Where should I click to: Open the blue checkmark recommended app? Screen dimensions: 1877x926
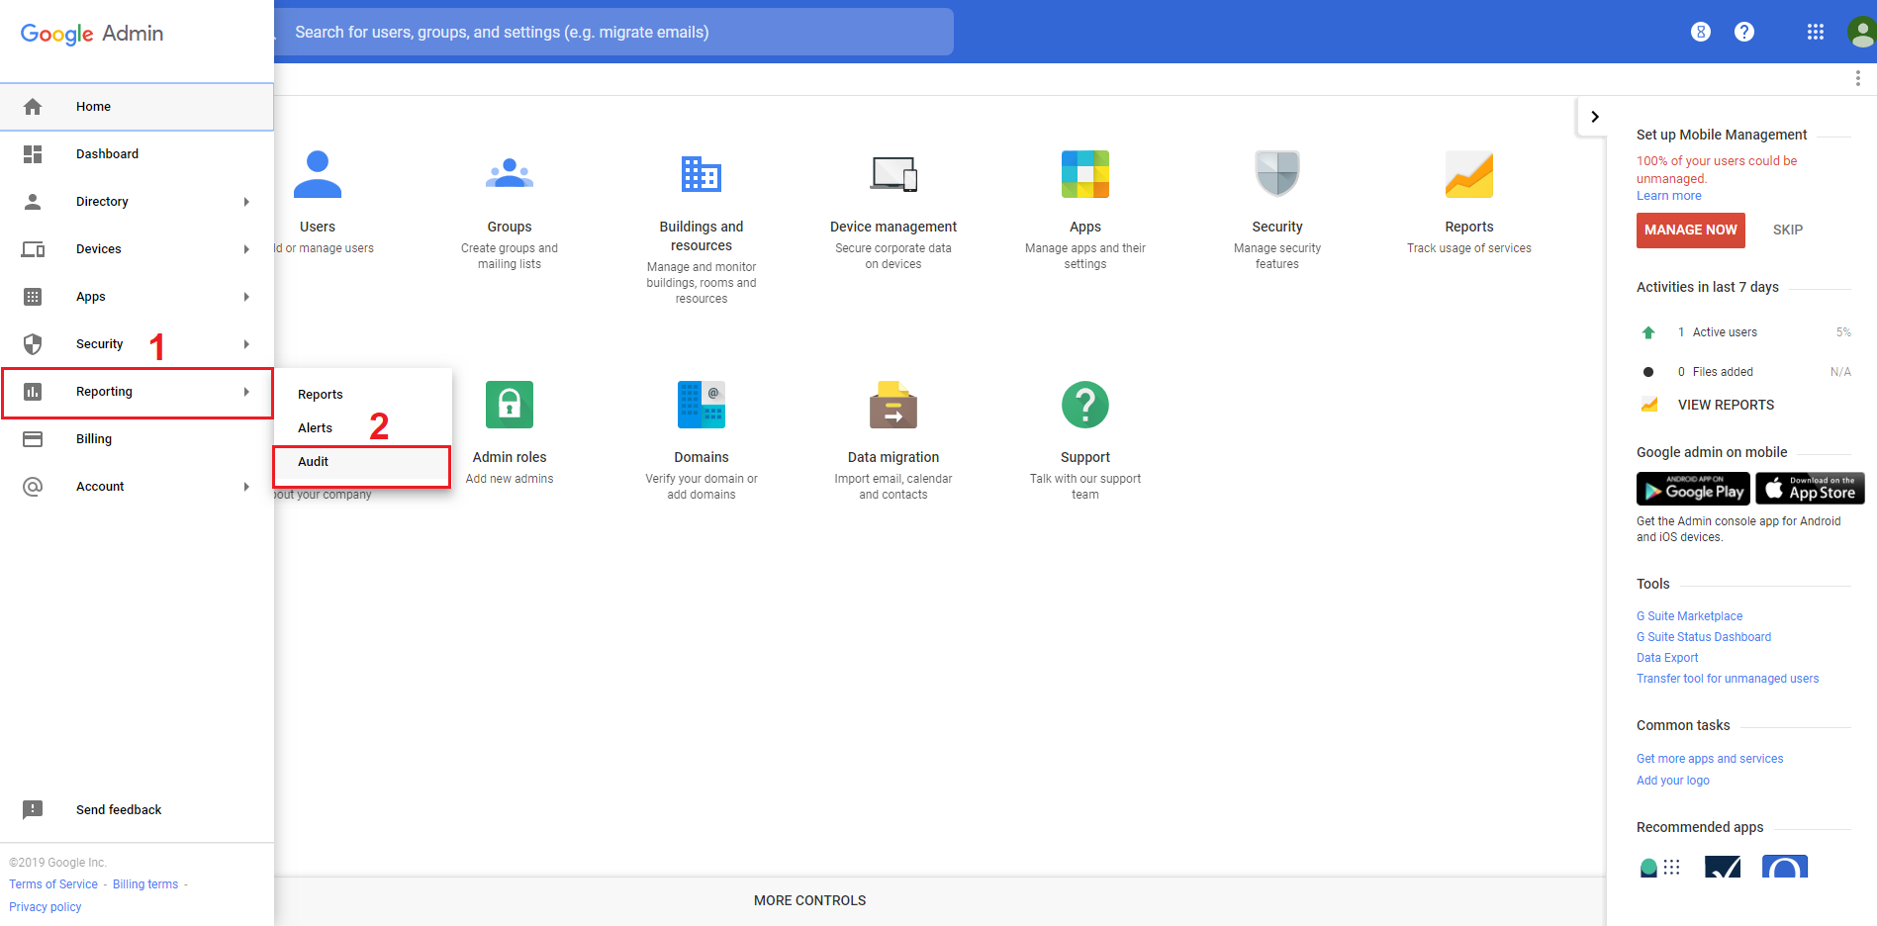1724,867
